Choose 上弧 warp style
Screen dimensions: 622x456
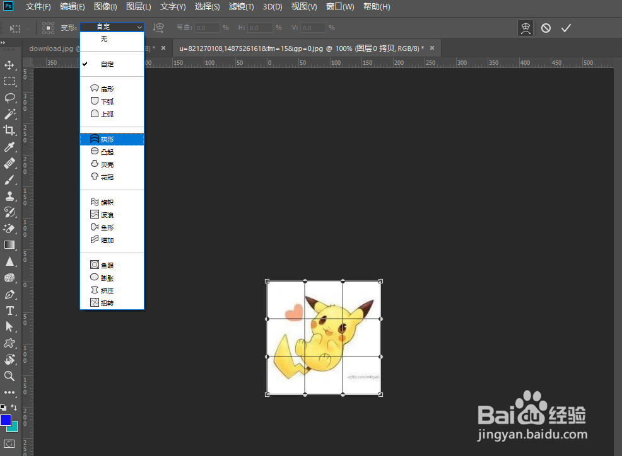coord(112,114)
